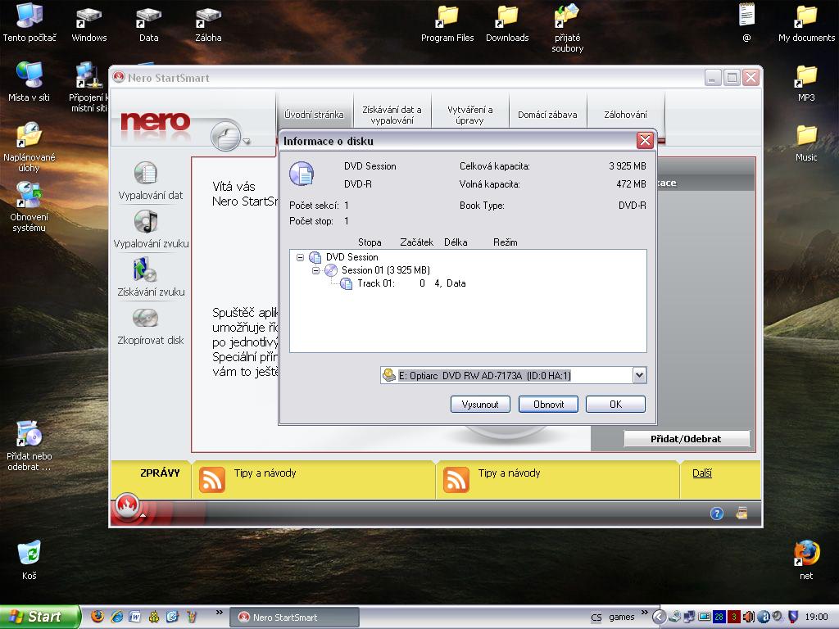Launch Vypalování zvuku audio burning
Viewport: 839px width, 629px height.
click(146, 221)
